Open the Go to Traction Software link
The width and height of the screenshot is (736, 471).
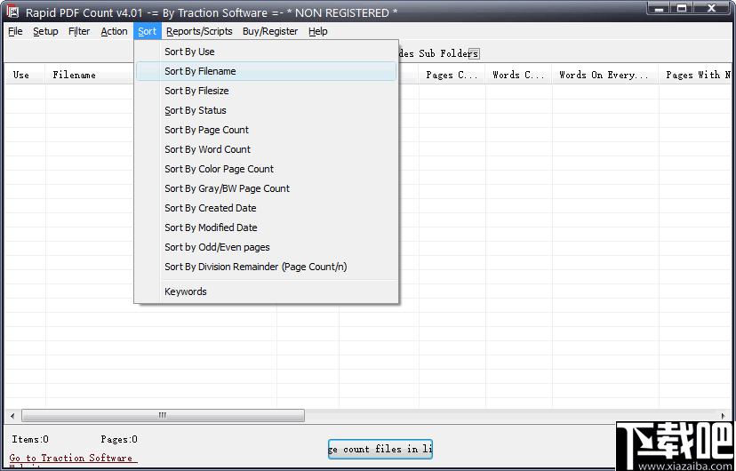(73, 458)
